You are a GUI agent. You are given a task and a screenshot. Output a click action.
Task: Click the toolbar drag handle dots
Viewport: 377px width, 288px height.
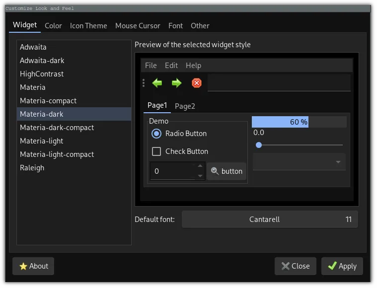pyautogui.click(x=144, y=83)
